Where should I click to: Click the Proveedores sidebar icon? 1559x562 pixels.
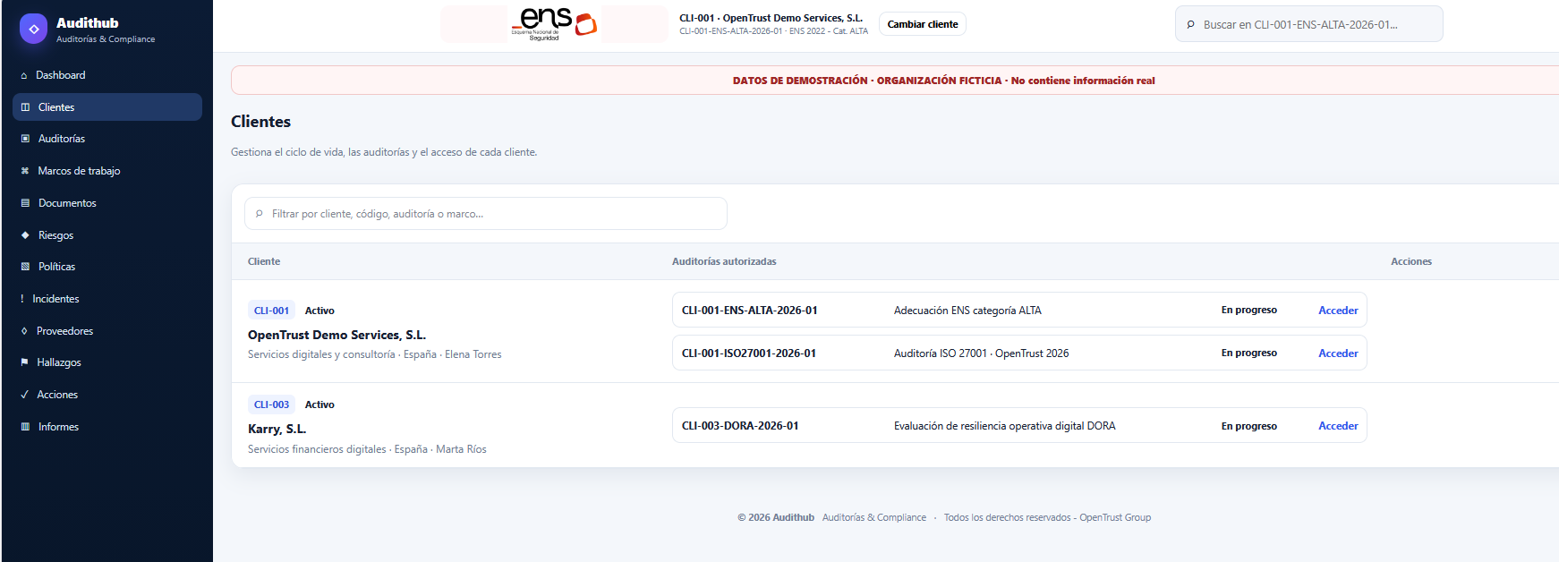pyautogui.click(x=24, y=331)
